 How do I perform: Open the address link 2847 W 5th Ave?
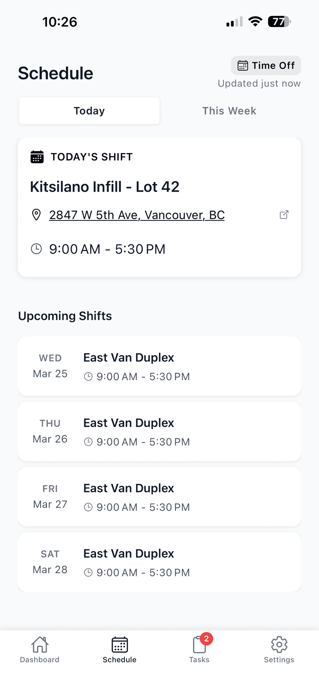[x=137, y=215]
